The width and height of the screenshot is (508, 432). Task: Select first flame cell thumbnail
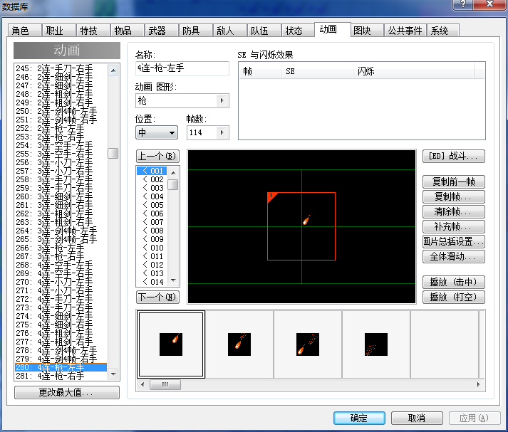pos(171,344)
